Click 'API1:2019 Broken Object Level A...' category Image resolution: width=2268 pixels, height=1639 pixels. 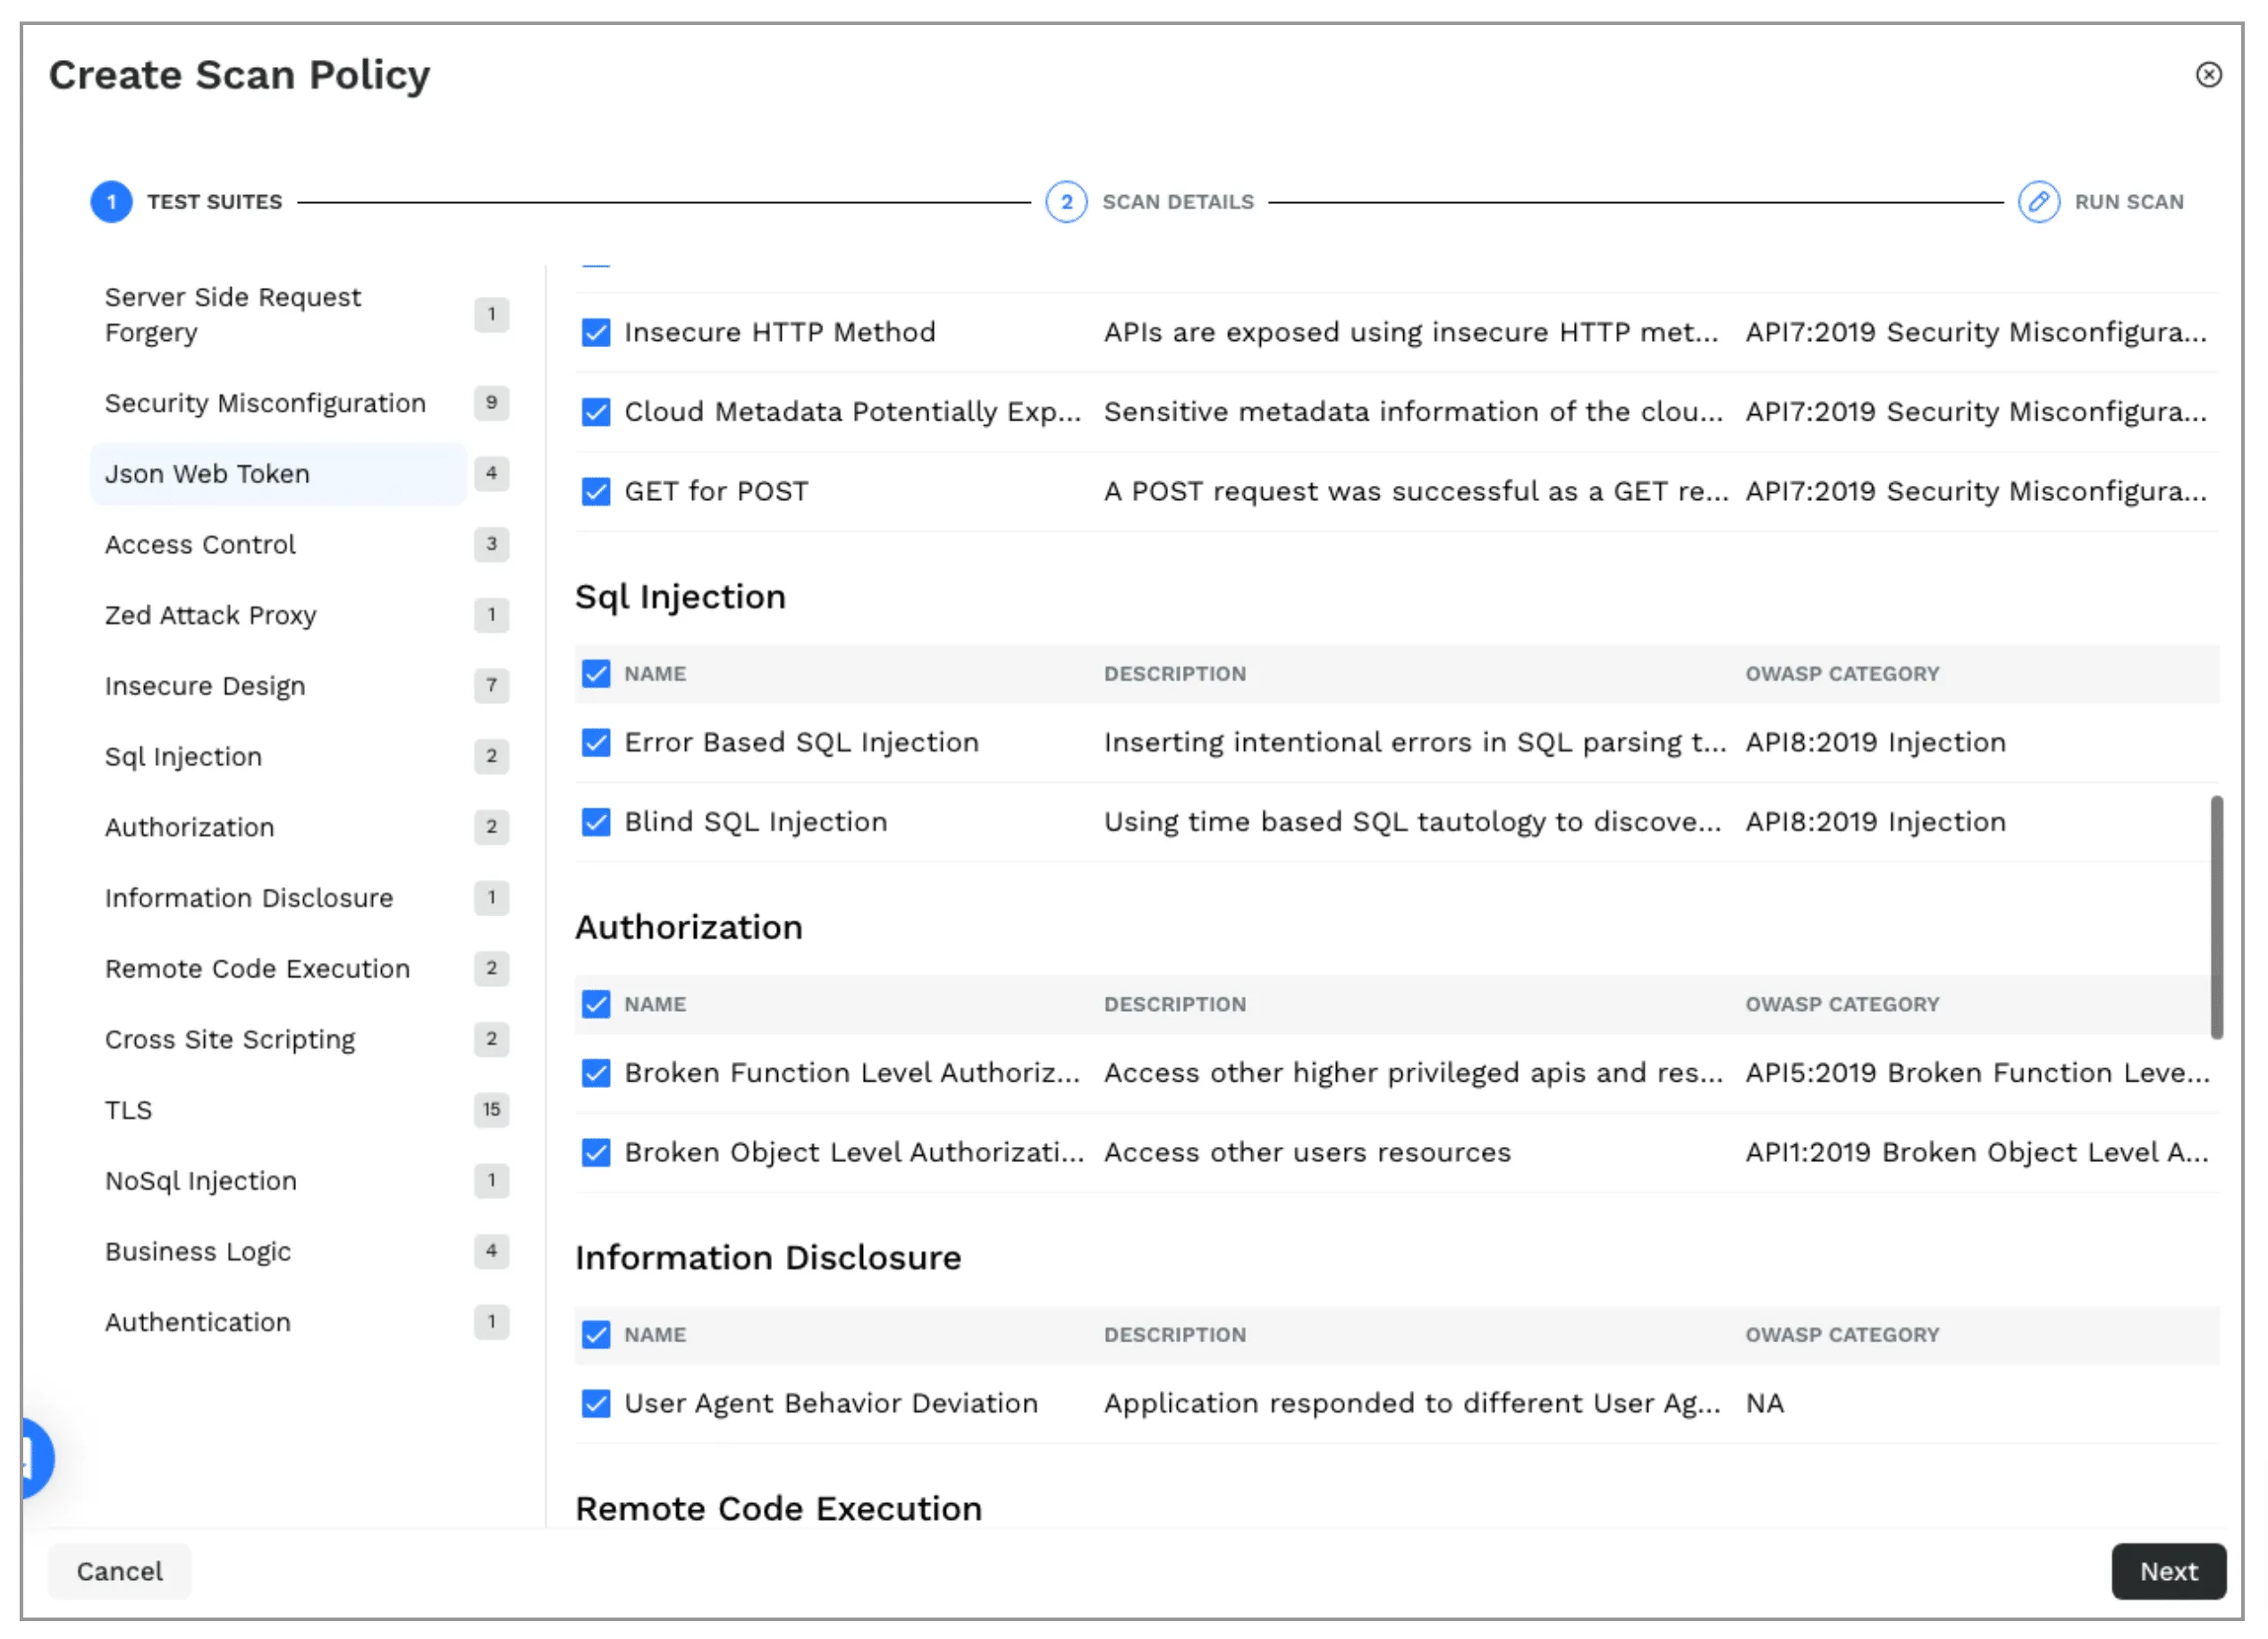(1977, 1152)
